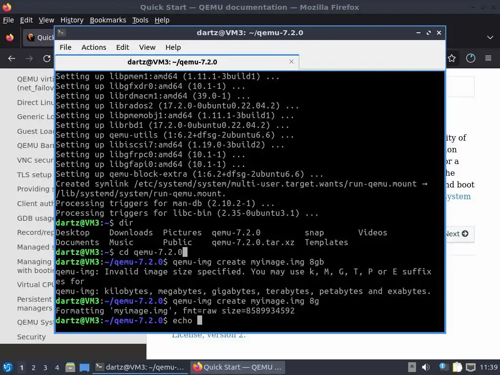This screenshot has height=375, width=500.
Task: Open Firefox Bookmarks menu
Action: [x=108, y=20]
